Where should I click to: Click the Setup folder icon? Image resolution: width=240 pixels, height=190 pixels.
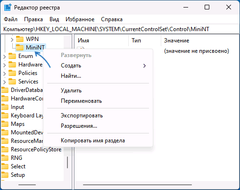(x=5, y=175)
